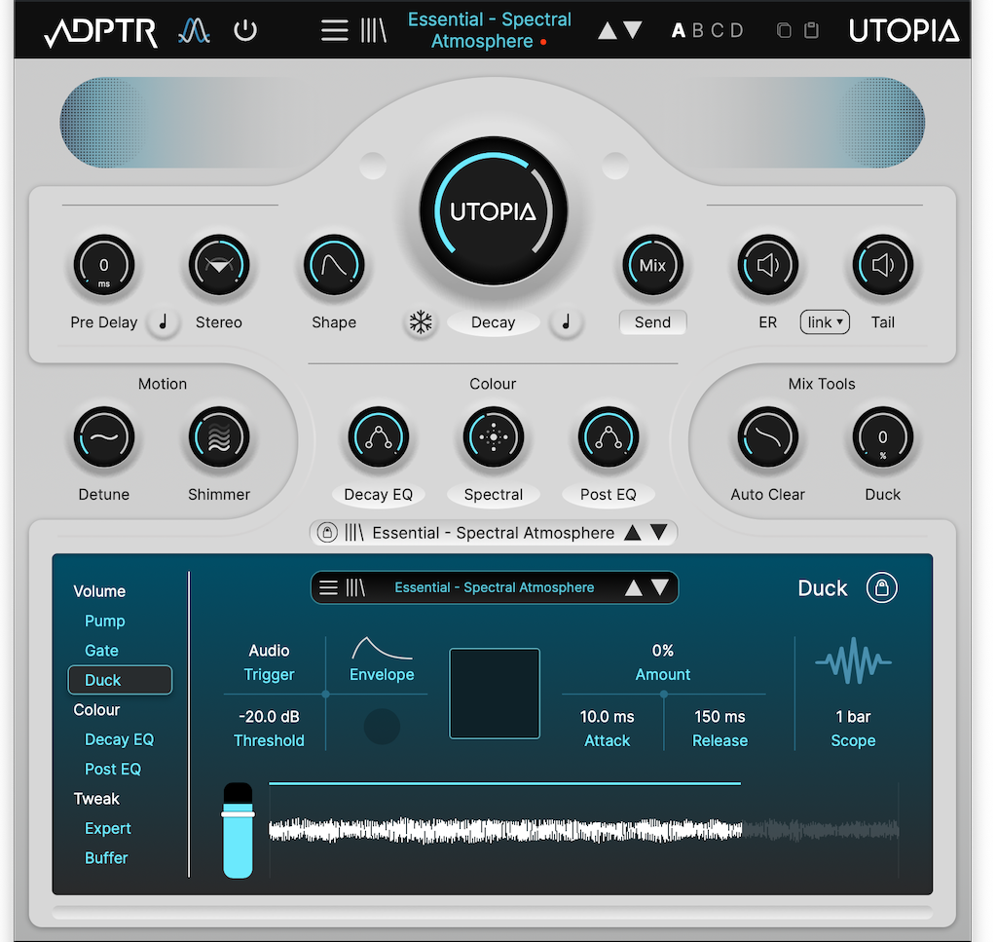The height and width of the screenshot is (942, 997).
Task: Open the Duck panel hamburger menu
Action: [328, 587]
